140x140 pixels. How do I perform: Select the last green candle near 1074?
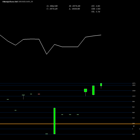[101, 85]
